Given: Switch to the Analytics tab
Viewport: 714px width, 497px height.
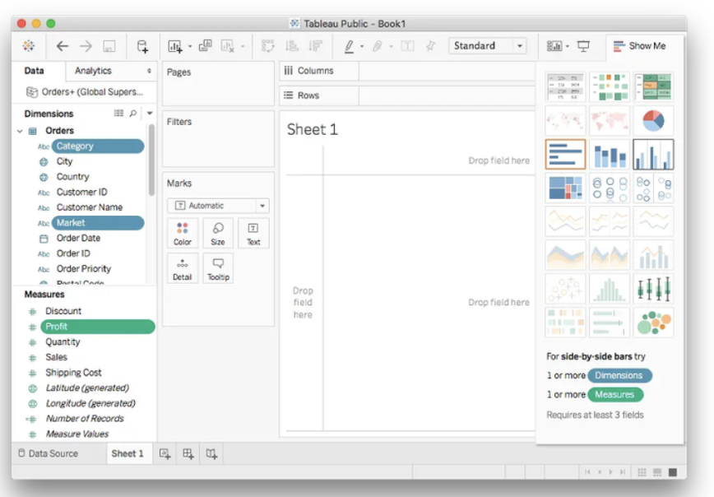Looking at the screenshot, I should point(93,71).
